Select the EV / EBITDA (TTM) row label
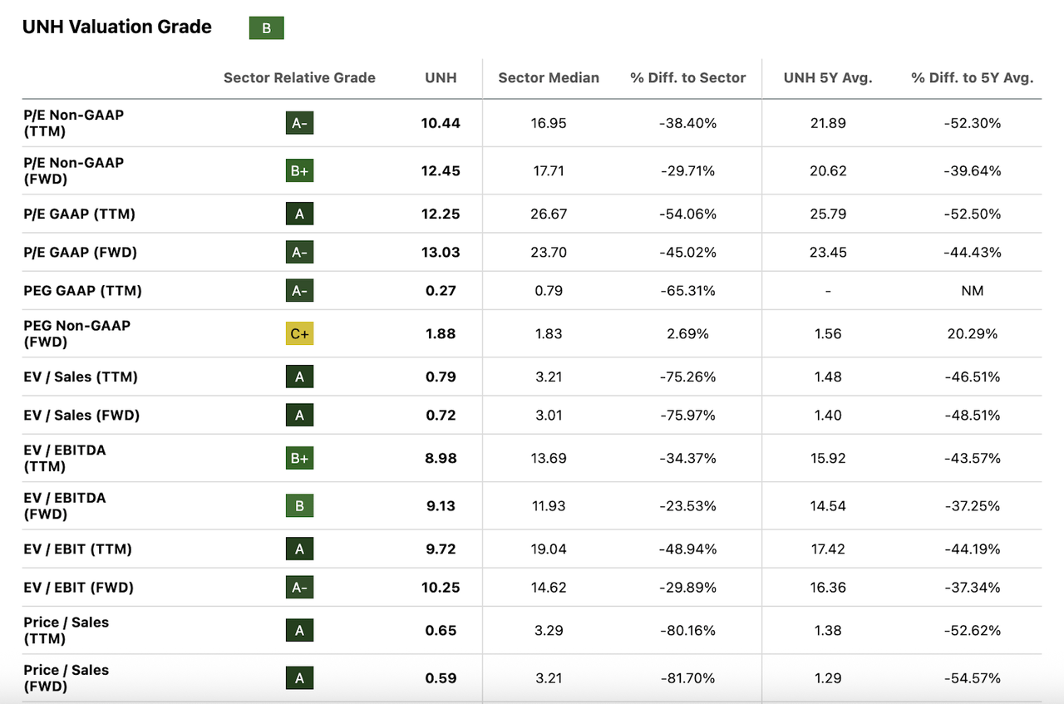Image resolution: width=1064 pixels, height=704 pixels. (65, 459)
